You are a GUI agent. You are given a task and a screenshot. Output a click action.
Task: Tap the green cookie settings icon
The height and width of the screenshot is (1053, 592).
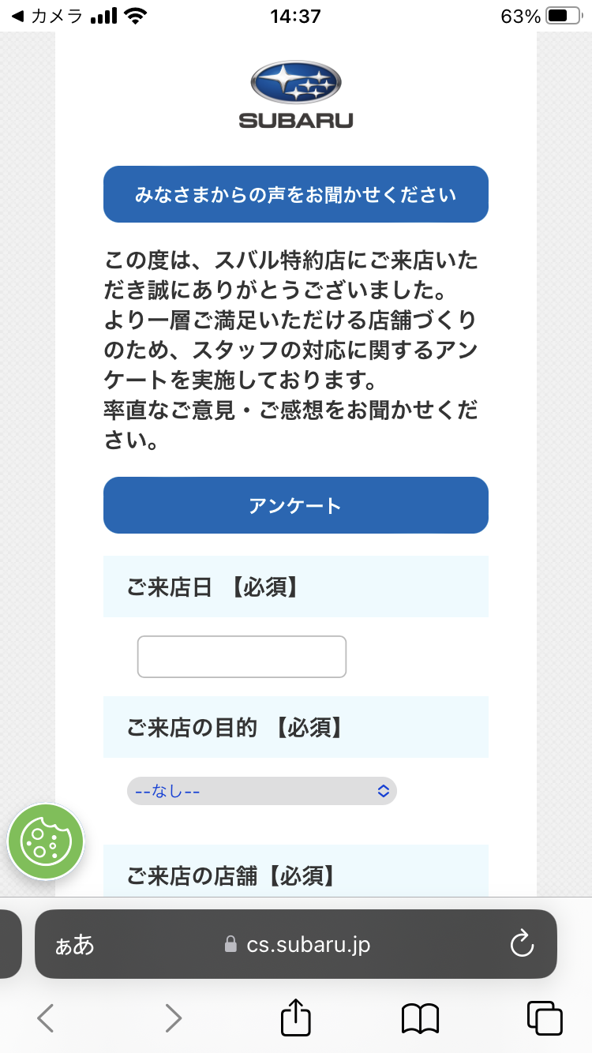click(45, 841)
